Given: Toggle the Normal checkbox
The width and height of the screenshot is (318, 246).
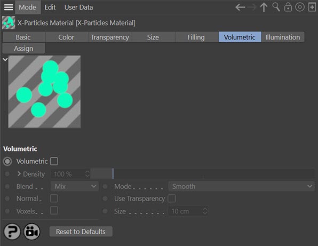Looking at the screenshot, I should pyautogui.click(x=54, y=199).
